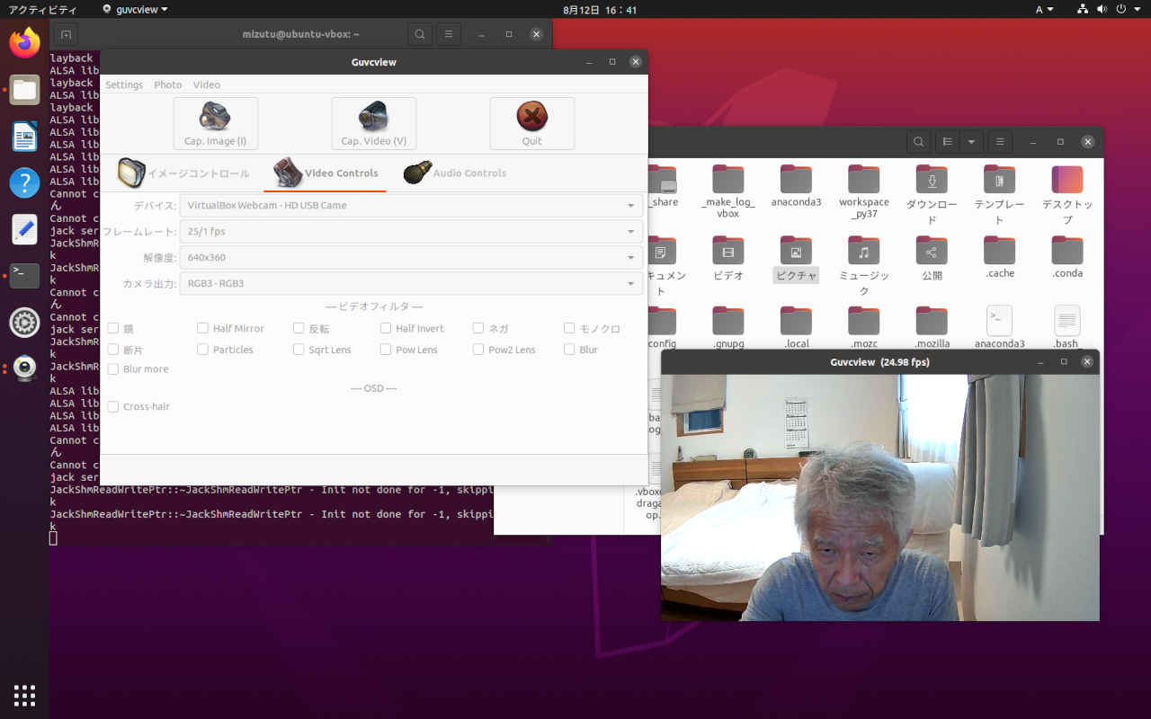The height and width of the screenshot is (719, 1151).
Task: Expand the デバイス device dropdown
Action: 411,206
